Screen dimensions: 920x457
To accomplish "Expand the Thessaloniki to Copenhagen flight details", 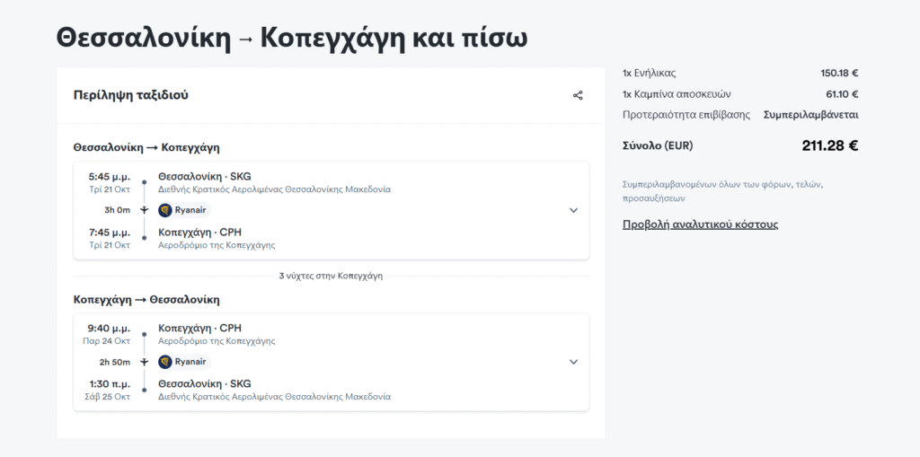I will pyautogui.click(x=574, y=210).
